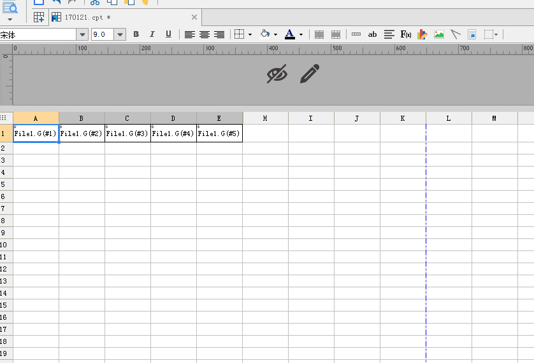The width and height of the screenshot is (534, 363).
Task: Apply the font color A
Action: click(x=290, y=34)
